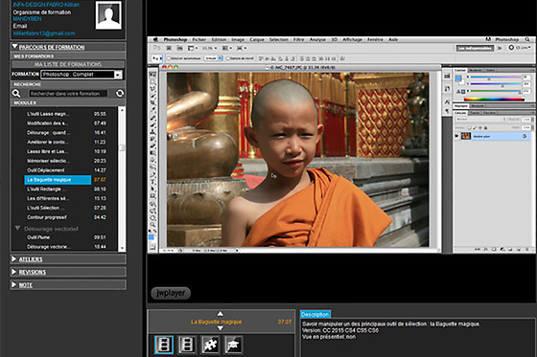Open the Calque menu in Photoshop

pyautogui.click(x=257, y=39)
